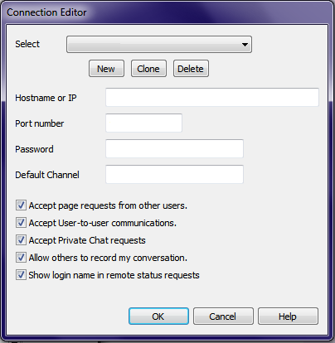Open Help for Connection Editor

(x=288, y=316)
